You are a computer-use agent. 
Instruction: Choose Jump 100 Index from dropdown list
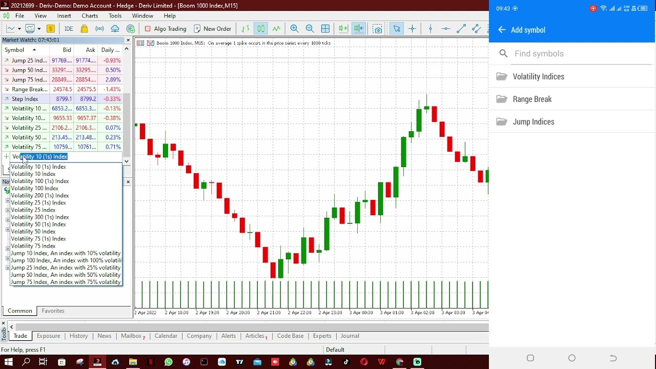[66, 260]
